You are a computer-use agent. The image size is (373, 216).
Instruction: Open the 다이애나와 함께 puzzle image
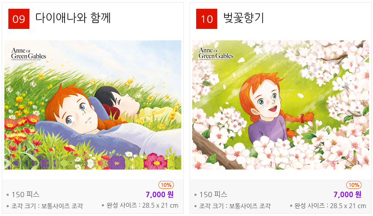coord(93,105)
